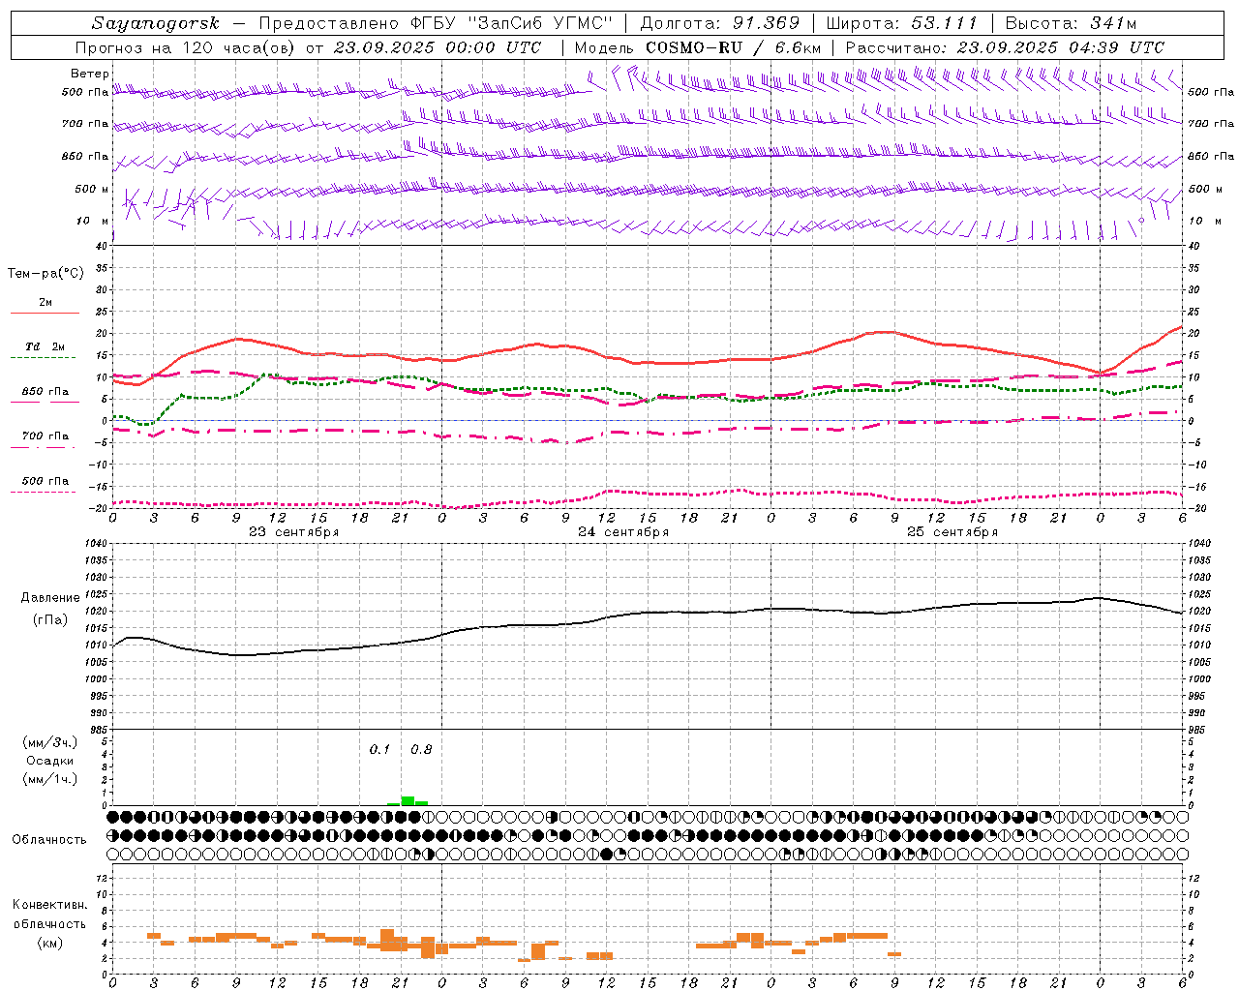The image size is (1239, 991).
Task: Click the 0.1 precipitation amount value
Action: (379, 750)
